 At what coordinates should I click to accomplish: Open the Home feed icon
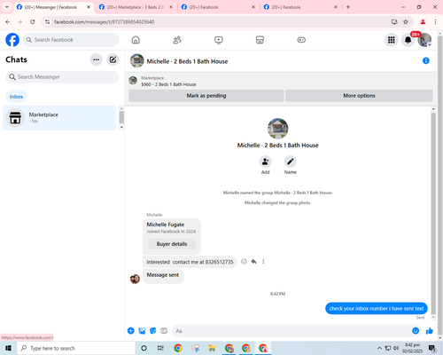tap(136, 40)
